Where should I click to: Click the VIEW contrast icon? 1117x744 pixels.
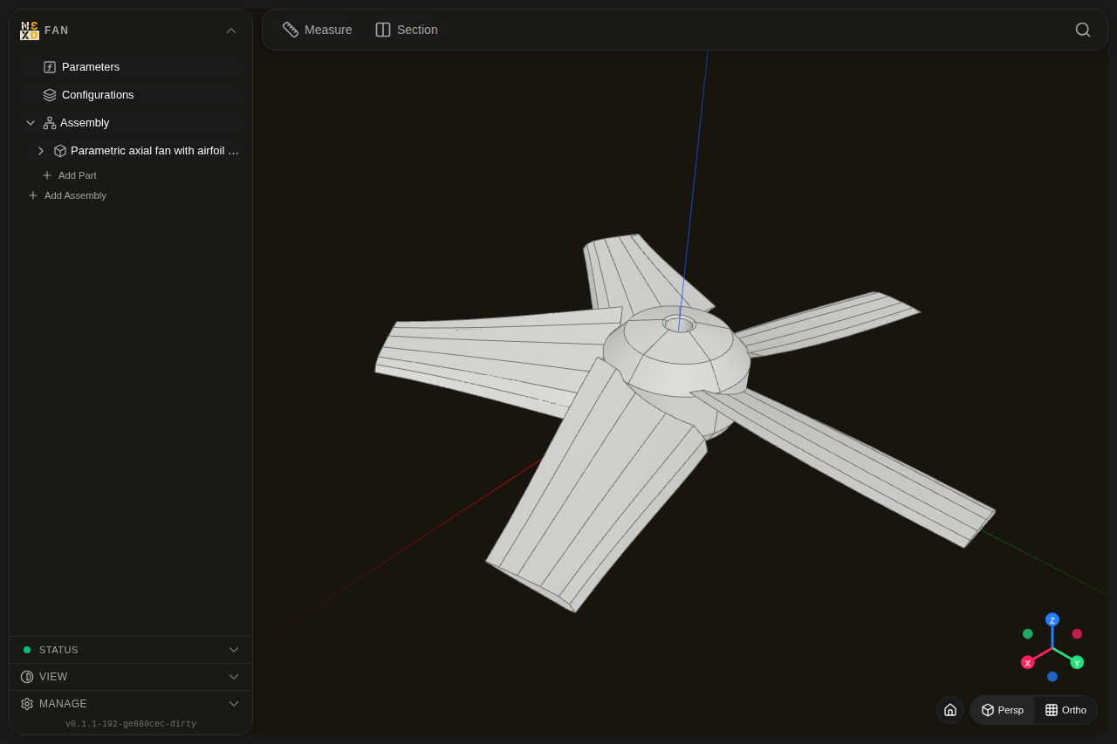[x=27, y=677]
